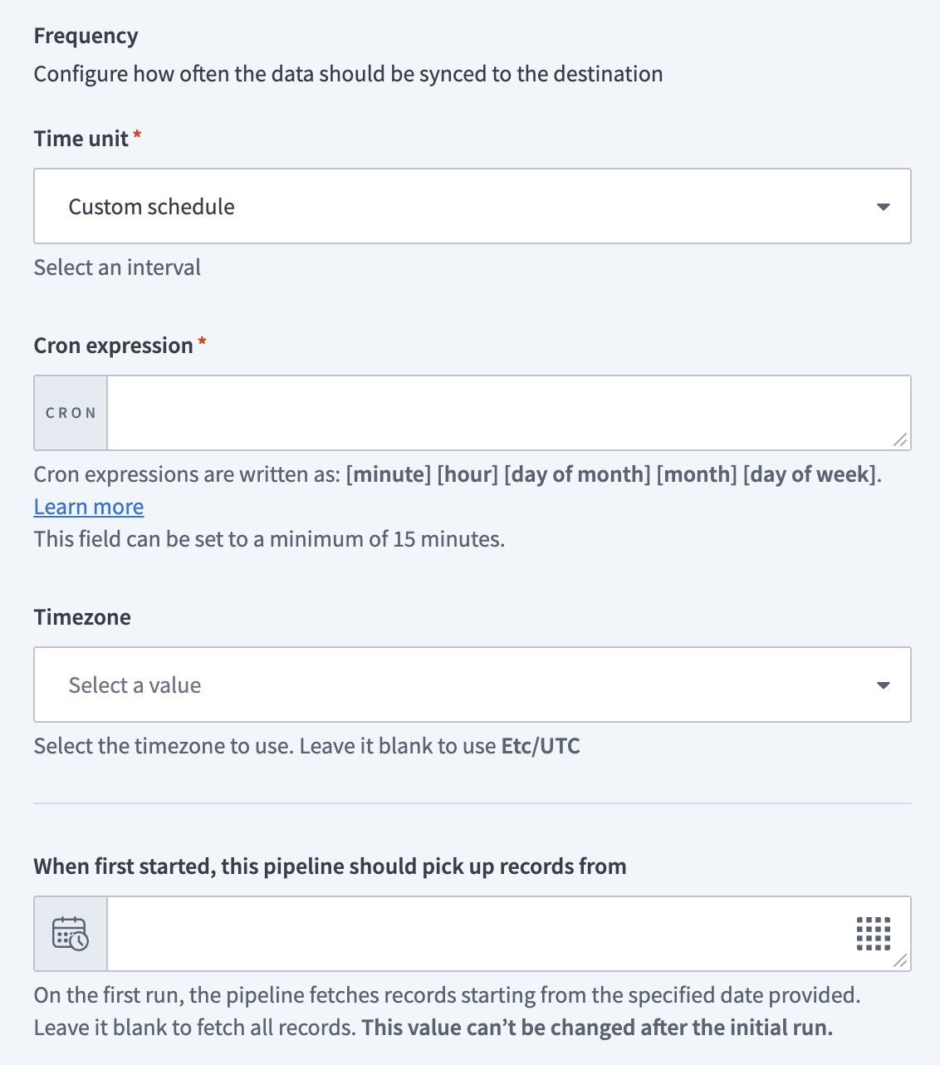Focus the Cron expression text box

pos(498,413)
